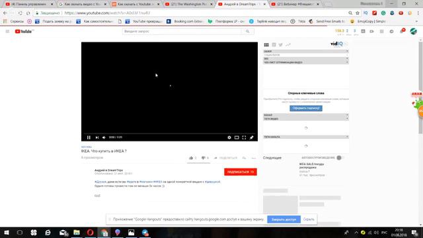Skip to the next video

[x=97, y=138]
